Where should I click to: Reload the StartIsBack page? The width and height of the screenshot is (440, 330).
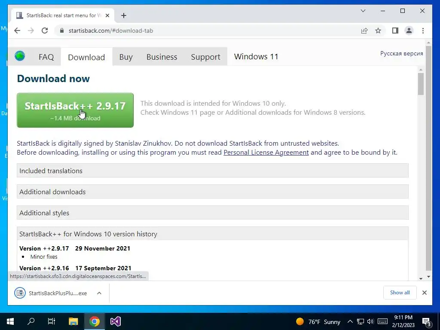click(45, 31)
